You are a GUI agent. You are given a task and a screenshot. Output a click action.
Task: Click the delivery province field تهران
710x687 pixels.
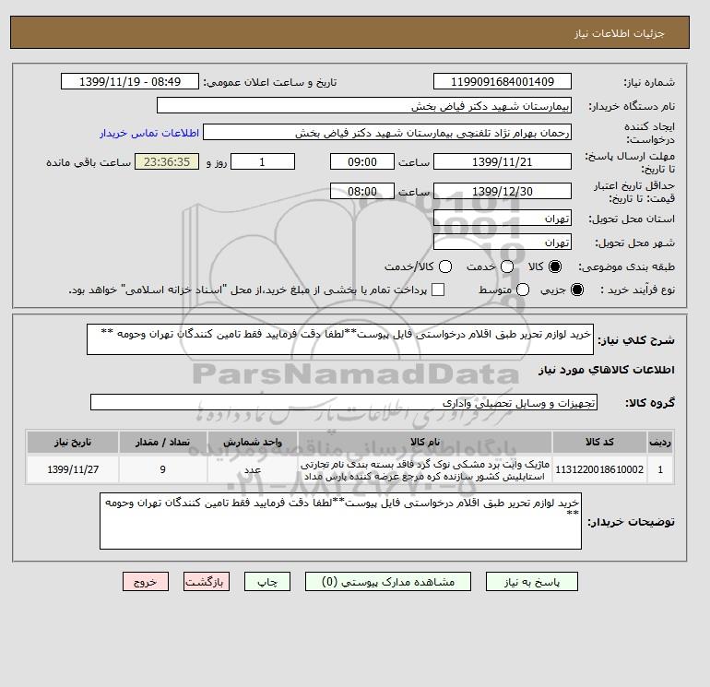(503, 219)
